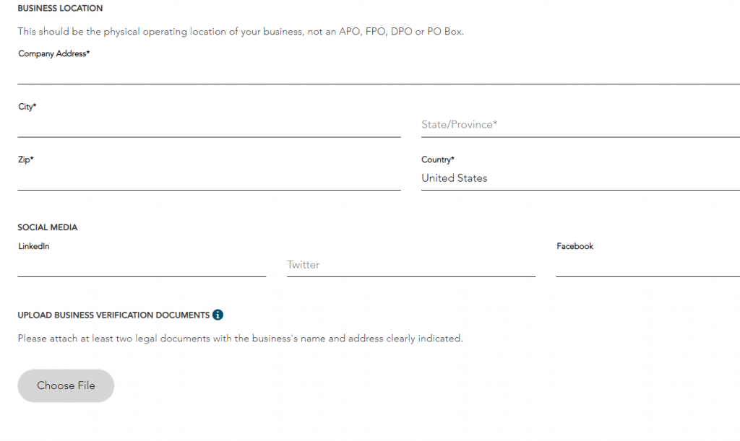Click the BUSINESS LOCATION section header
The height and width of the screenshot is (441, 740).
60,8
